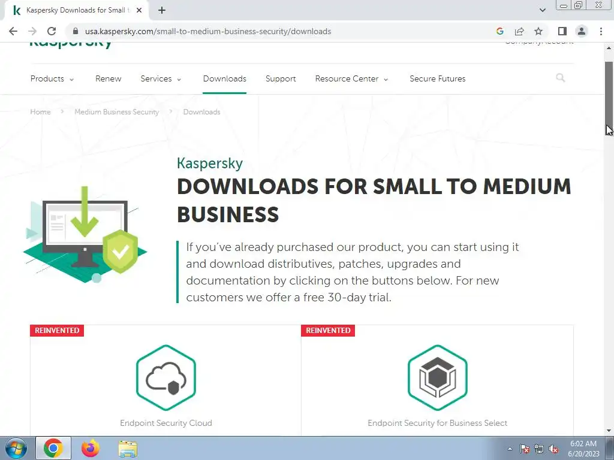
Task: Open Secure Futures in navigation
Action: click(x=437, y=78)
